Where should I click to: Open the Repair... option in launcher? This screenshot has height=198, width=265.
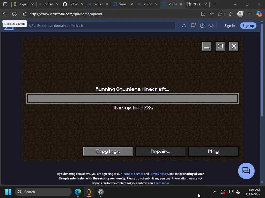pos(160,152)
